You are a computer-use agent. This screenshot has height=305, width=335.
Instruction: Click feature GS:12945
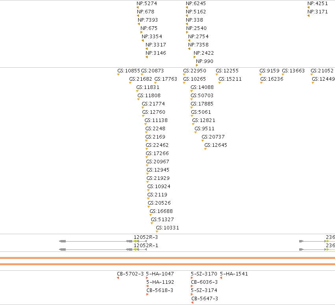158,170
